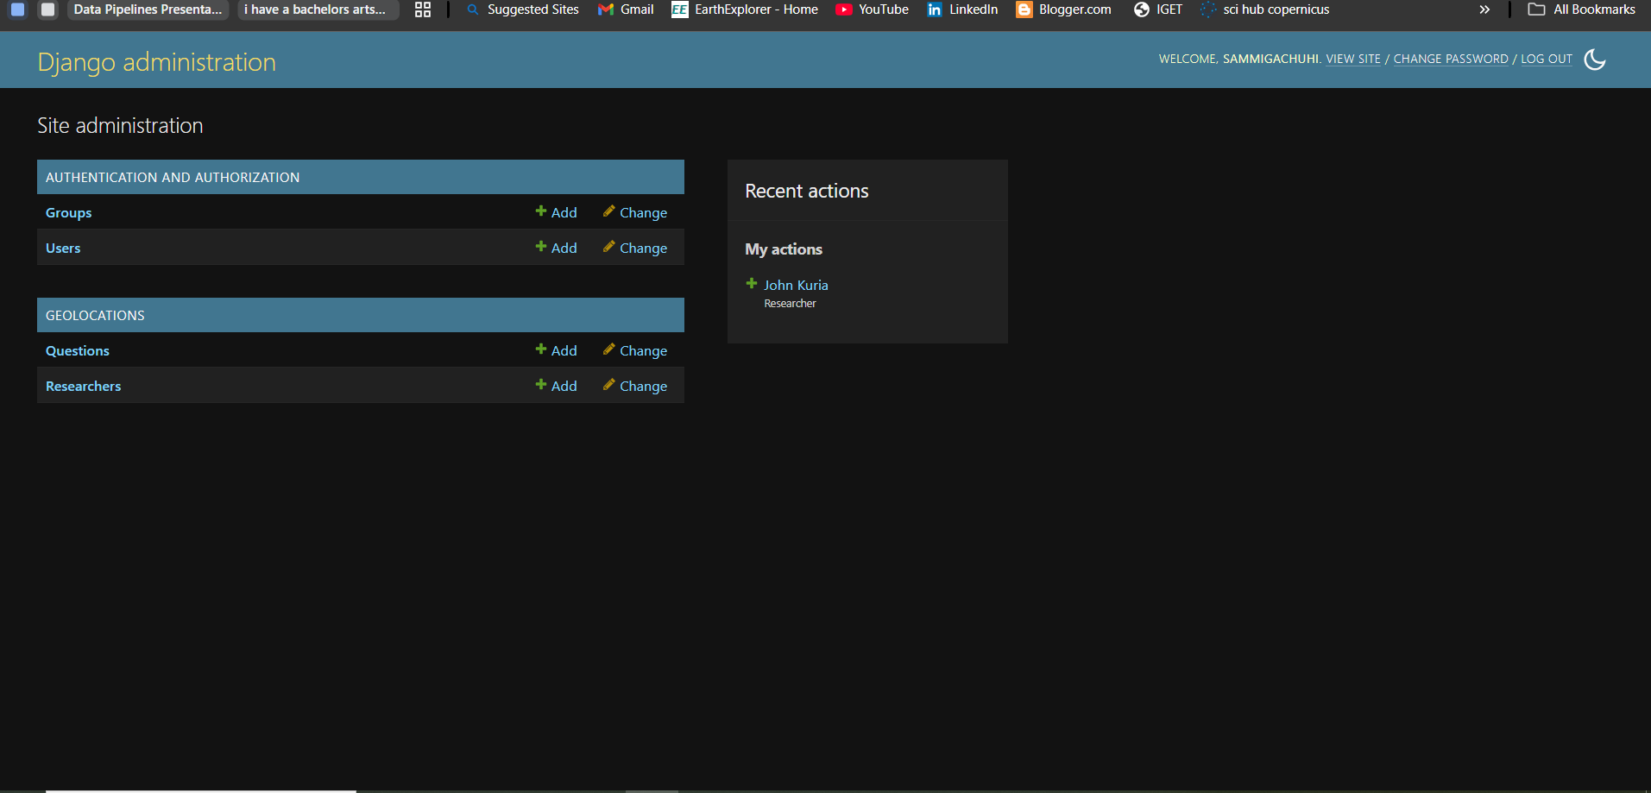This screenshot has width=1651, height=793.
Task: Open the Researchers model list
Action: pyautogui.click(x=83, y=387)
